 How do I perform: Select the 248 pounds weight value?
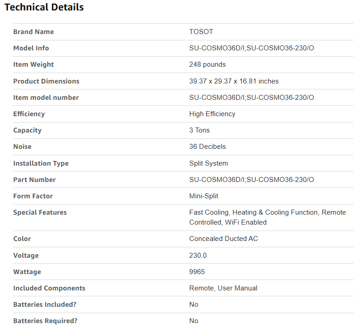(x=207, y=64)
